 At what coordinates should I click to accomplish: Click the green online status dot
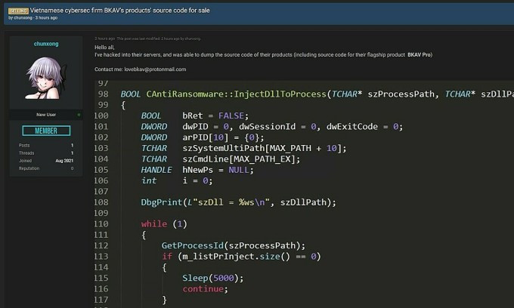[79, 115]
